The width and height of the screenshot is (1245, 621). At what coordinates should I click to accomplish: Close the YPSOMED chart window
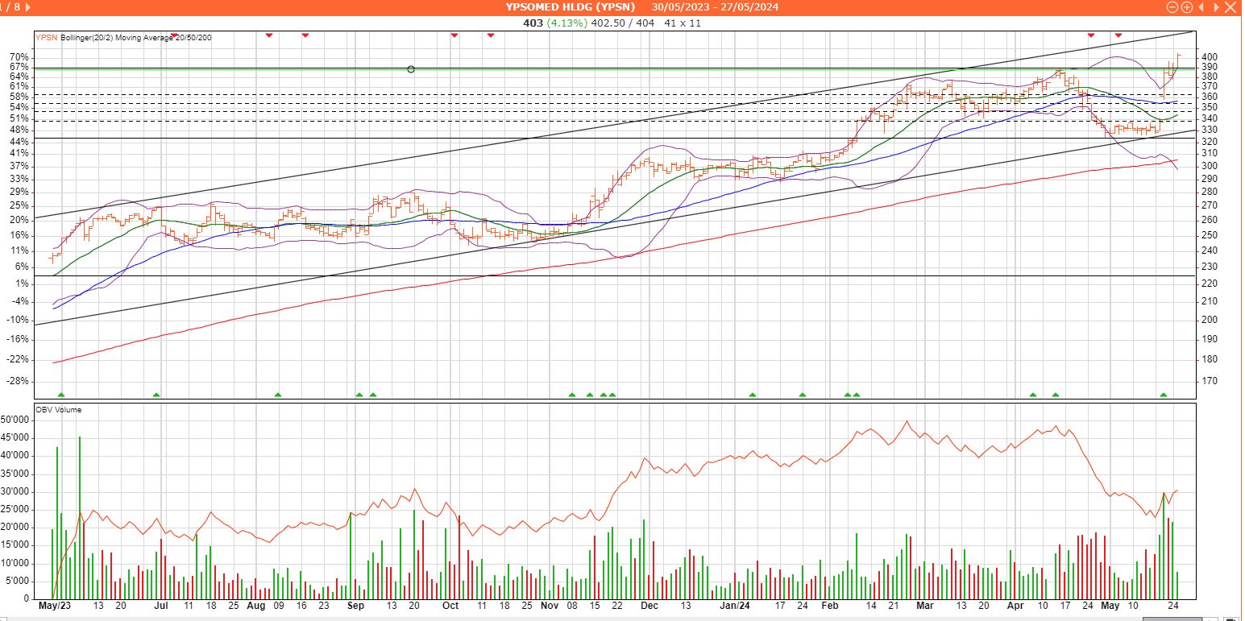tap(1229, 7)
